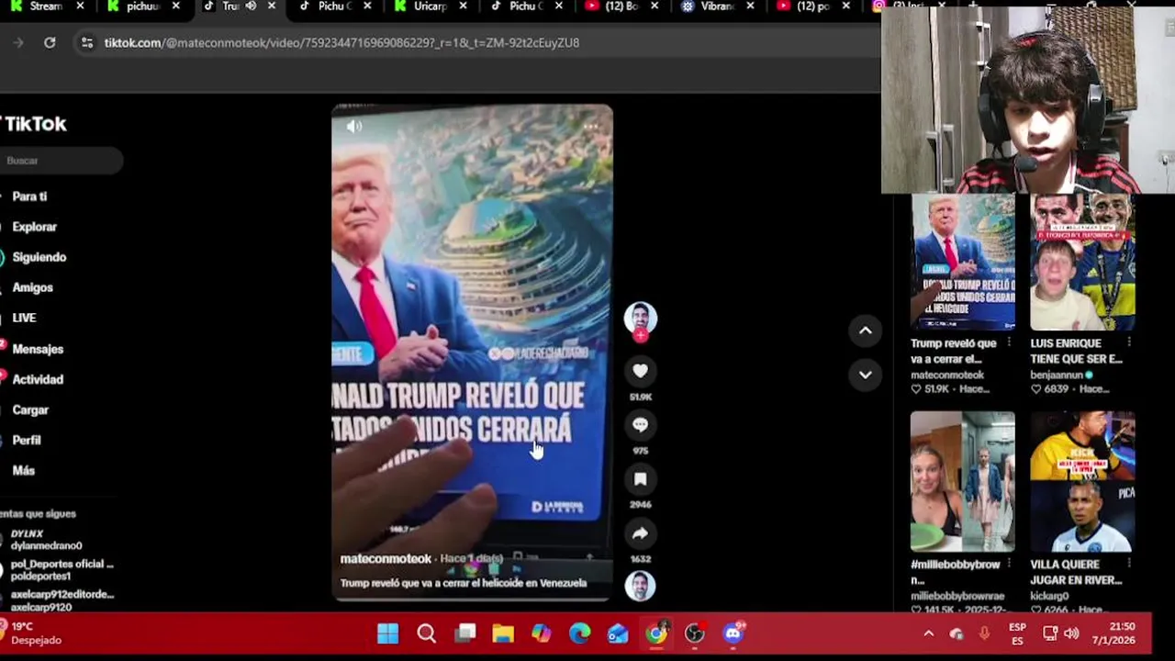Open File Explorer from the taskbar
Screen dimensions: 1175x661
coord(503,633)
